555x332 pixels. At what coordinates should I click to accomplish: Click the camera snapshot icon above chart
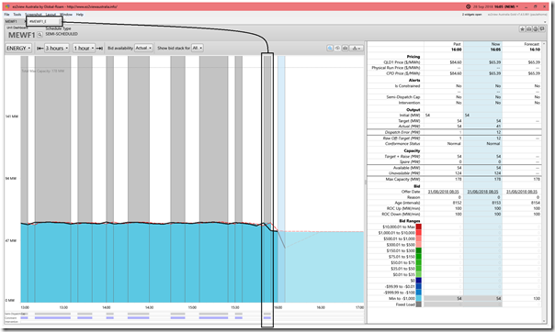(x=345, y=48)
